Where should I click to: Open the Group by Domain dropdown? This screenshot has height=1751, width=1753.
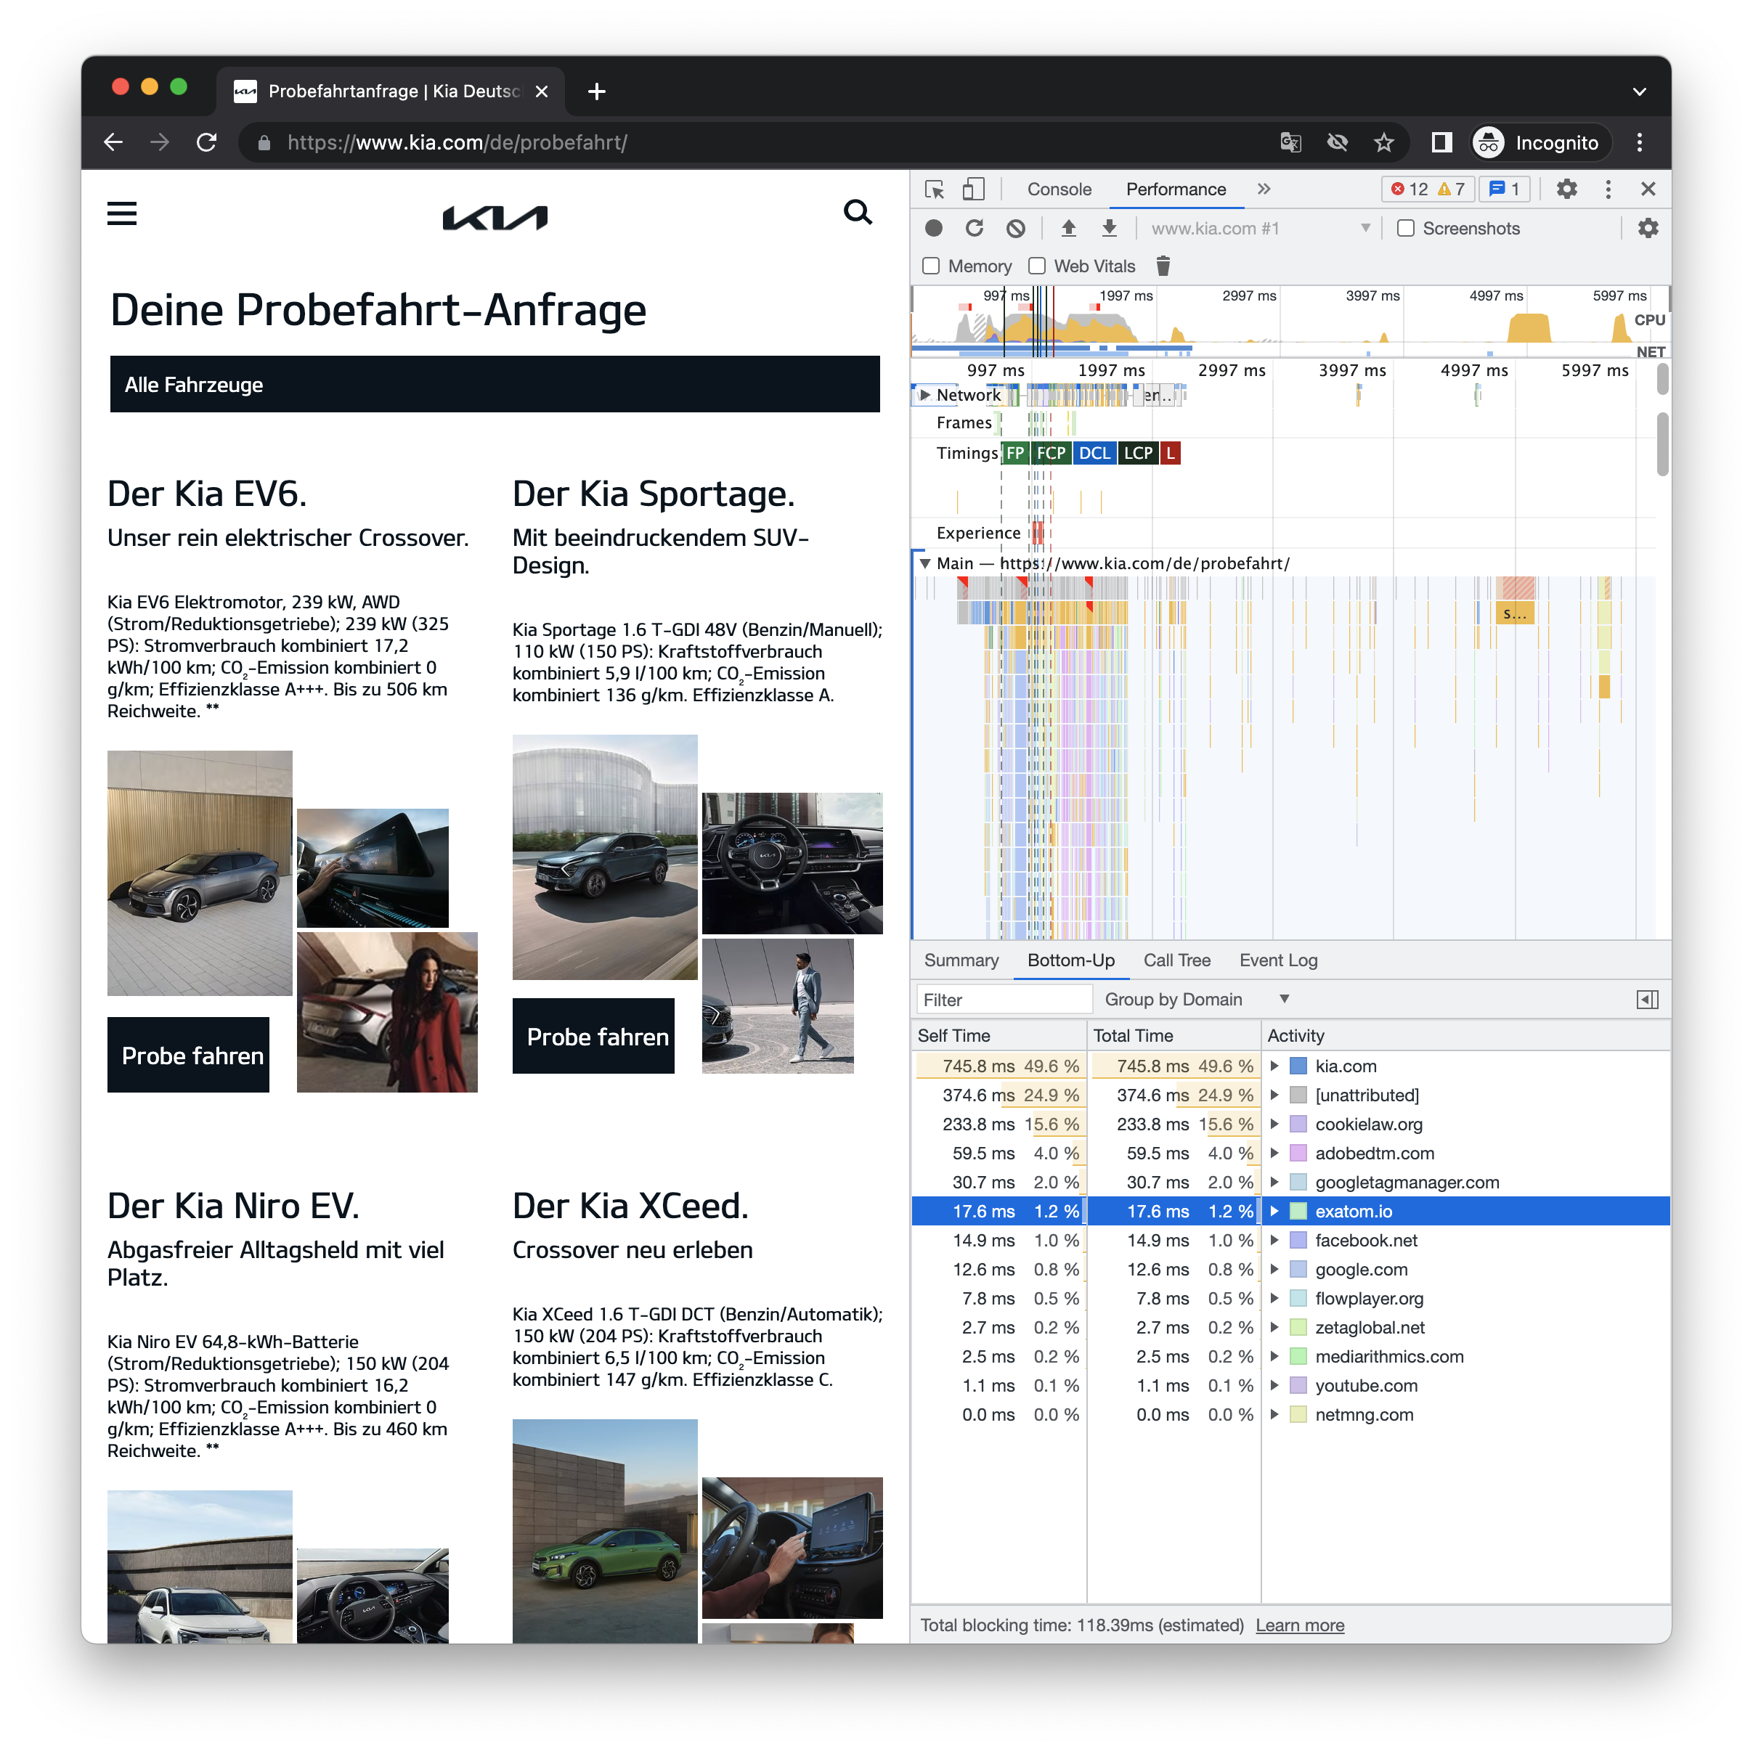(1196, 1000)
